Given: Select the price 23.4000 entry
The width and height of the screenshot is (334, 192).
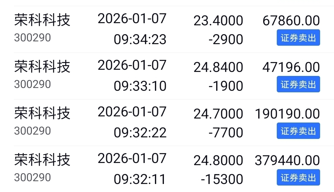Looking at the screenshot, I should tap(218, 21).
